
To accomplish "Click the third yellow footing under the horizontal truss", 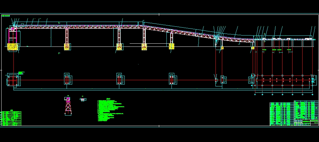I will 119,47.
